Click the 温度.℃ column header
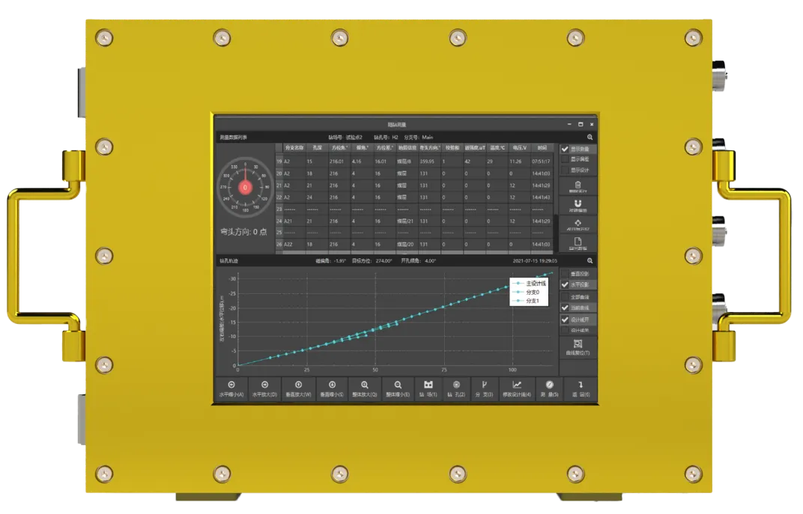The width and height of the screenshot is (803, 514). tap(497, 148)
